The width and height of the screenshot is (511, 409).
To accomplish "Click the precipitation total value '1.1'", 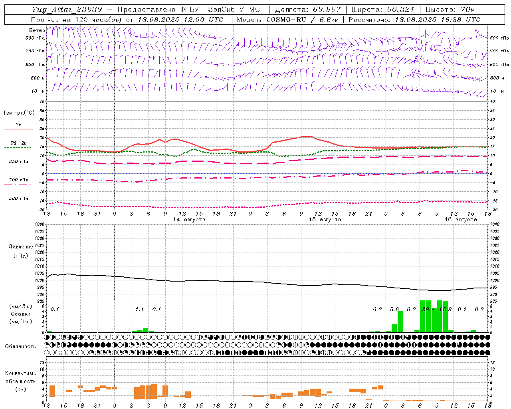I will (139, 310).
